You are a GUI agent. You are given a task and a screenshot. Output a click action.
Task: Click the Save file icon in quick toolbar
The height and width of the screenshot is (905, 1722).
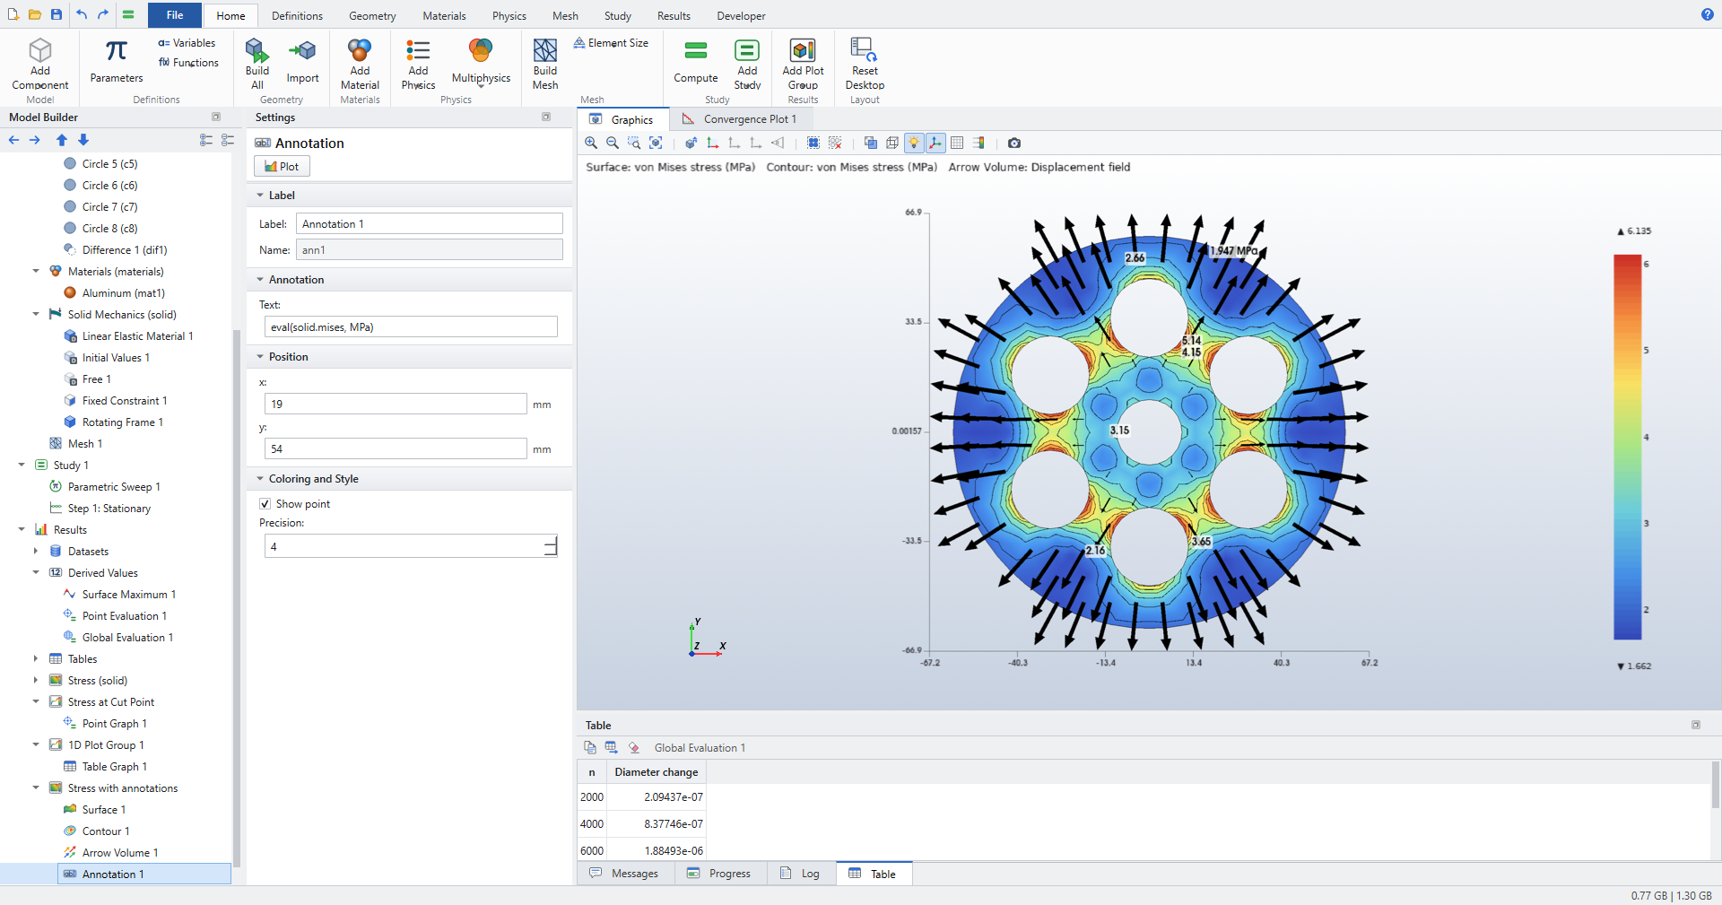coord(57,14)
